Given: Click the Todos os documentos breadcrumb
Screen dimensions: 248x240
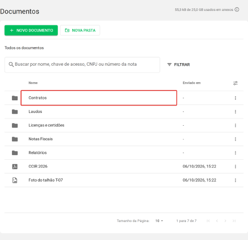Looking at the screenshot, I should point(24,48).
